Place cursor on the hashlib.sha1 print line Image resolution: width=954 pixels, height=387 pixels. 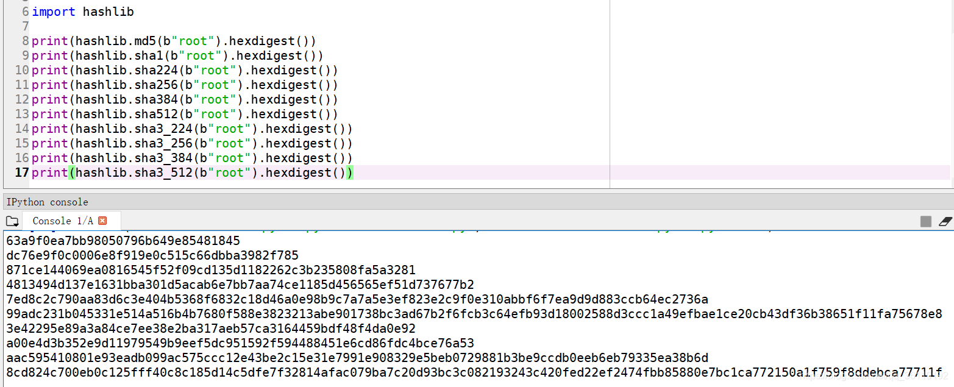tap(177, 55)
